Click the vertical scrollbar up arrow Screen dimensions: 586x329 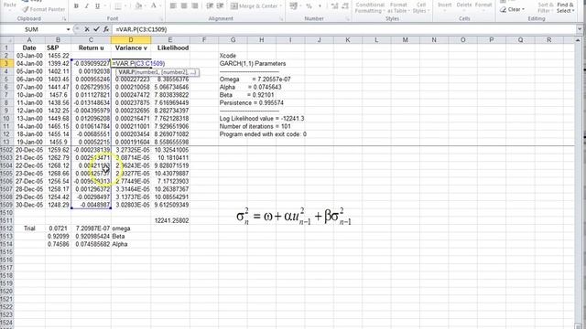[x=578, y=40]
